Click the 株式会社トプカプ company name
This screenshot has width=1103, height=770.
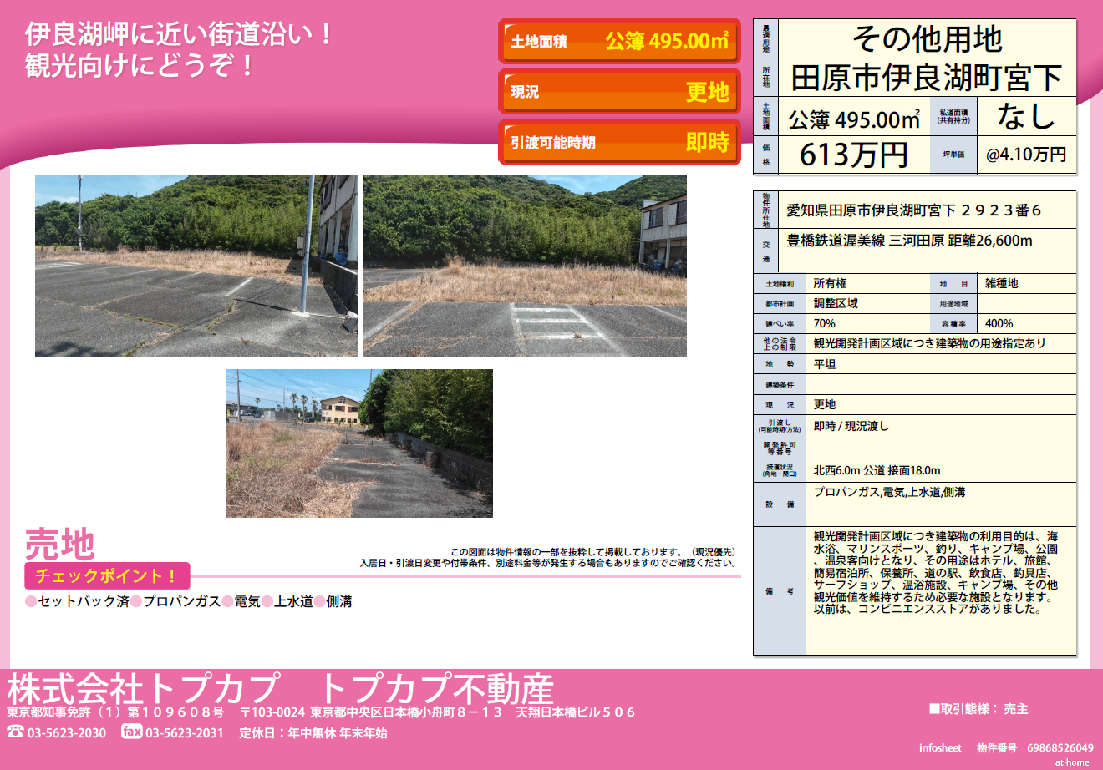[x=143, y=689]
